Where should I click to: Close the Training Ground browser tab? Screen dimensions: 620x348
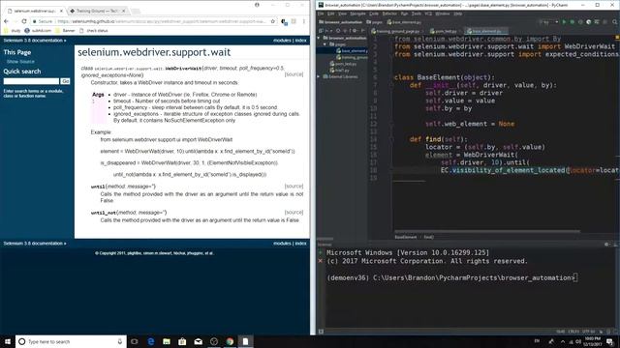[123, 11]
